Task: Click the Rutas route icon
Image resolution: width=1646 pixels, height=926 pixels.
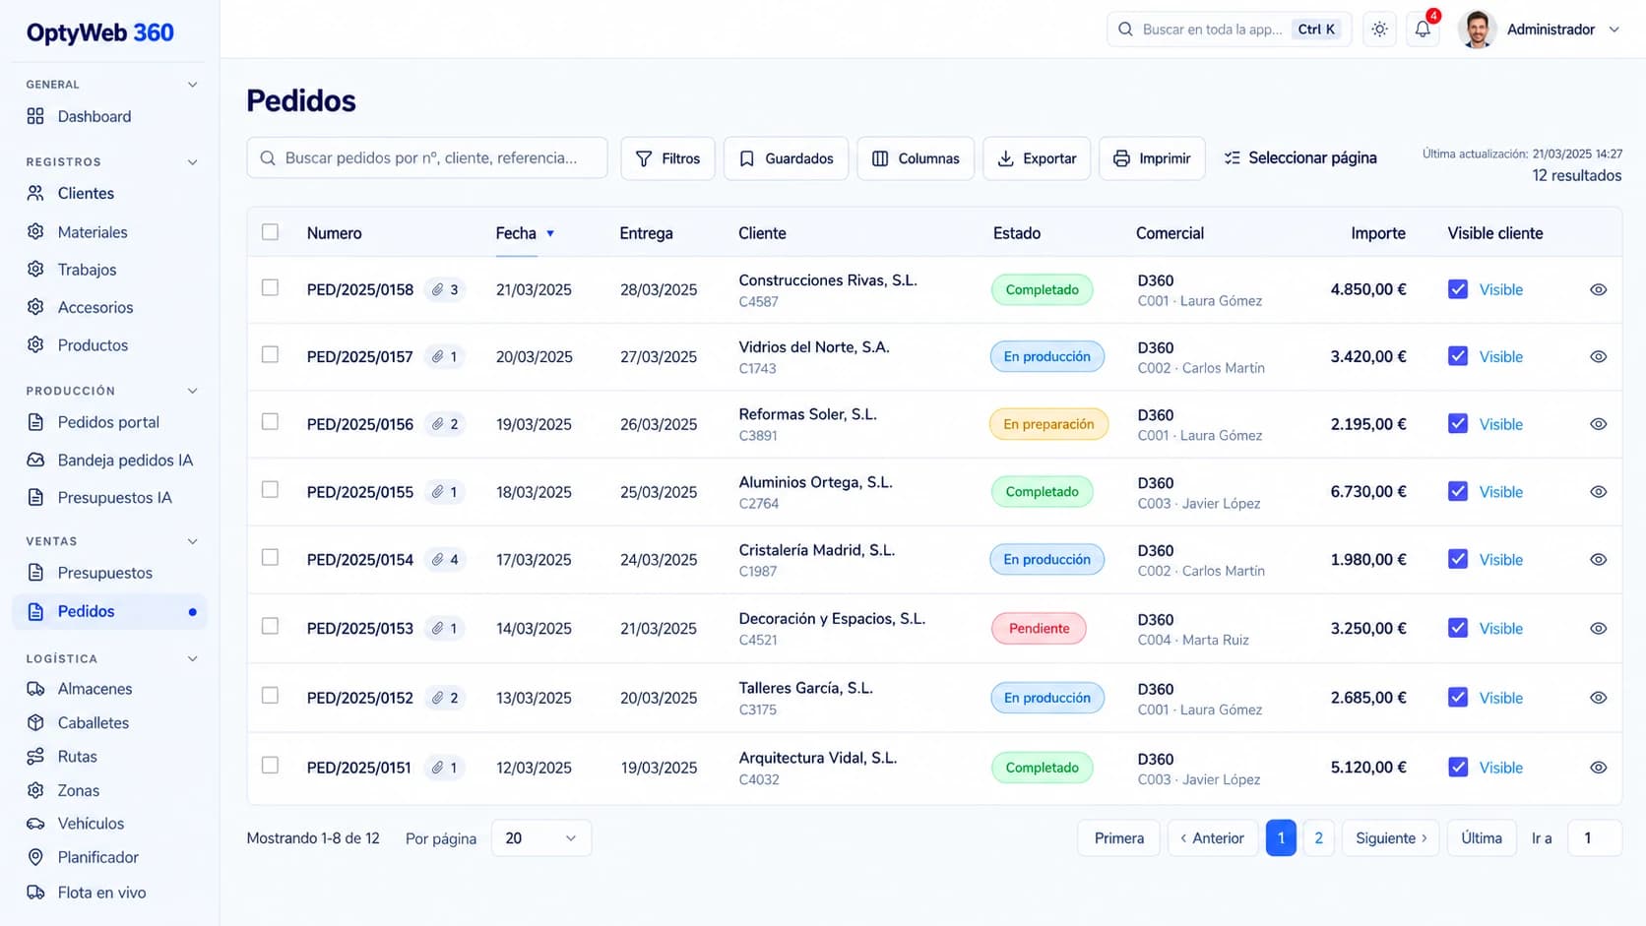Action: pos(35,757)
